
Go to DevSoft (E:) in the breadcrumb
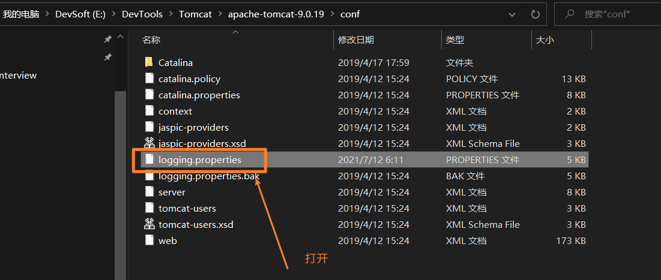coord(81,14)
